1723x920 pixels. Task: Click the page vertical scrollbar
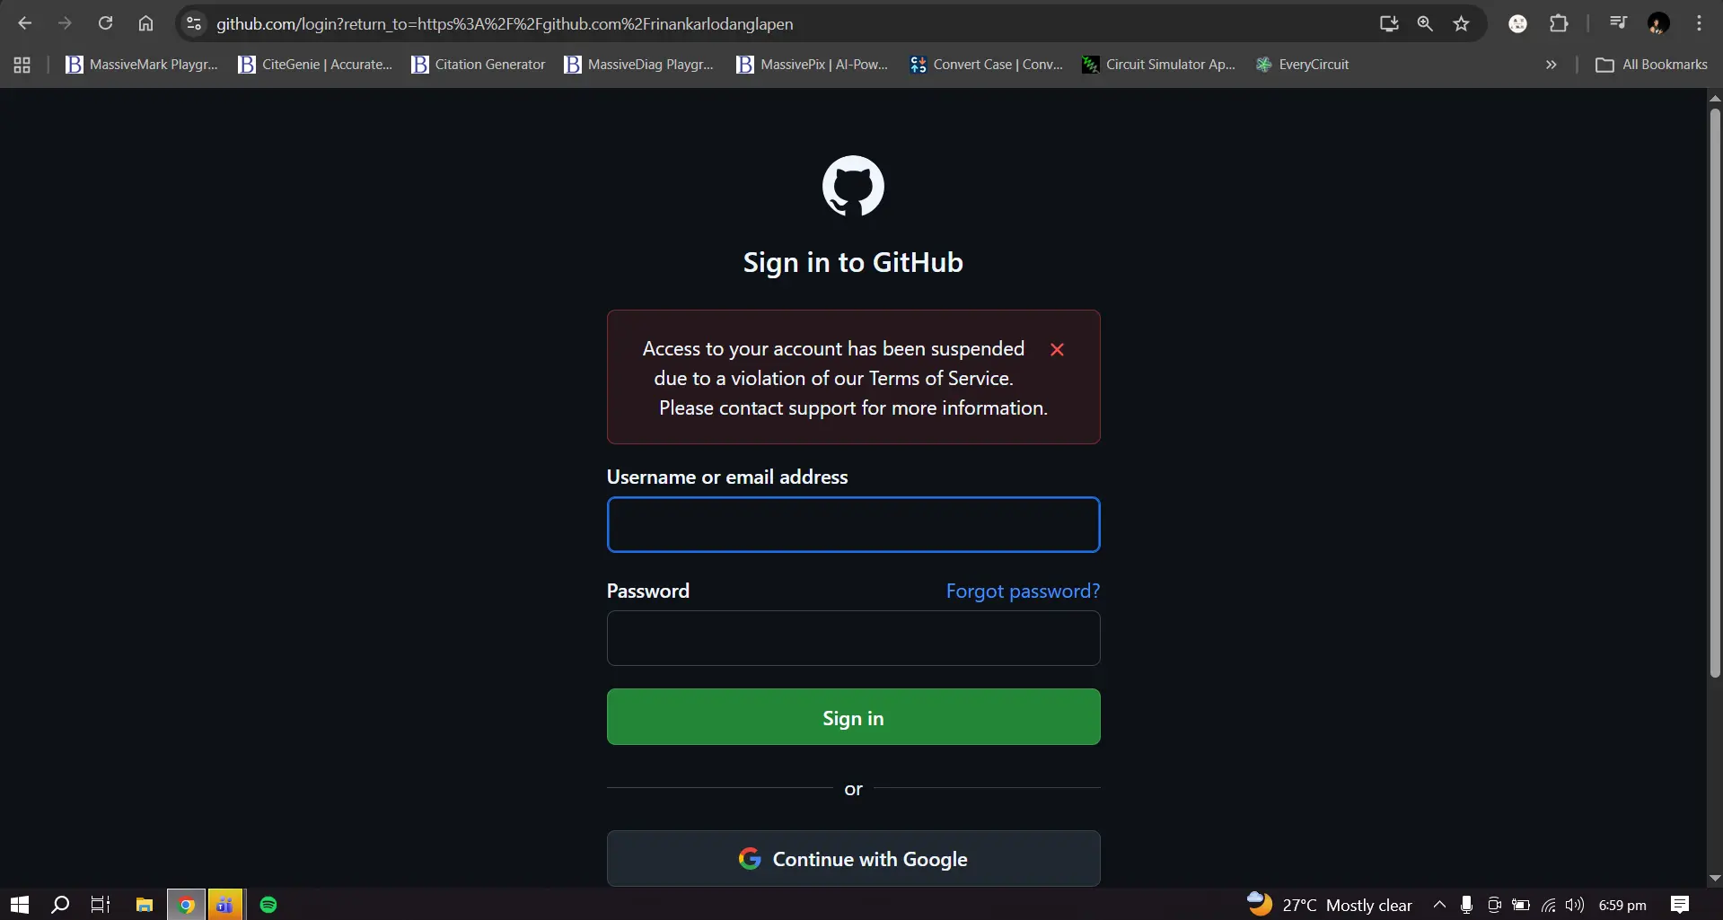click(x=1715, y=392)
